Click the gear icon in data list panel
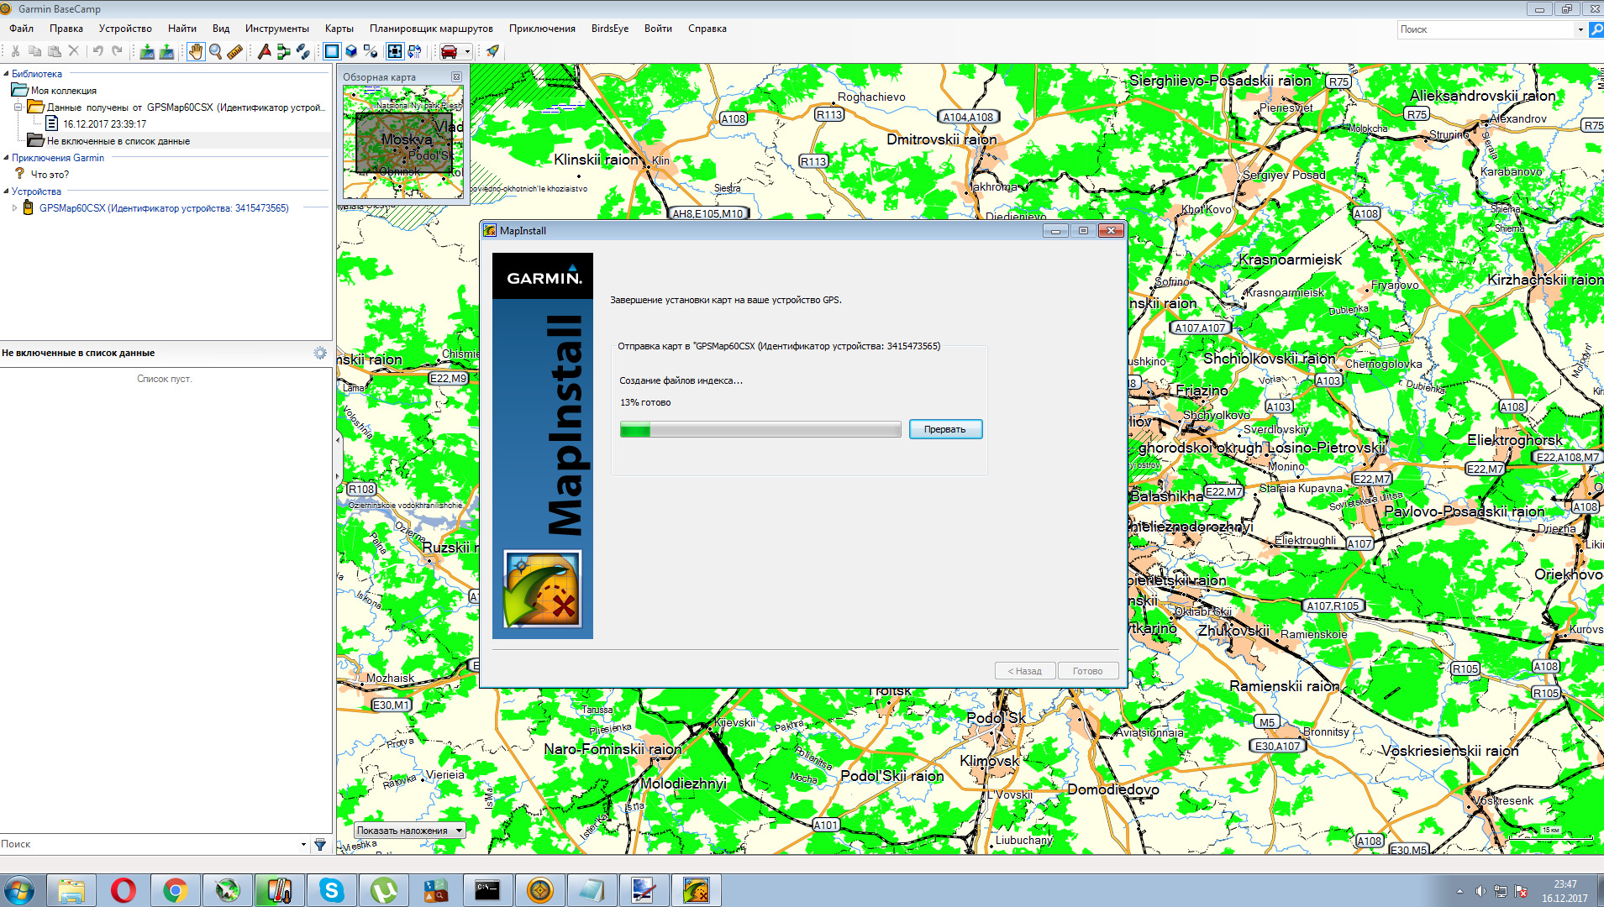 pos(320,354)
